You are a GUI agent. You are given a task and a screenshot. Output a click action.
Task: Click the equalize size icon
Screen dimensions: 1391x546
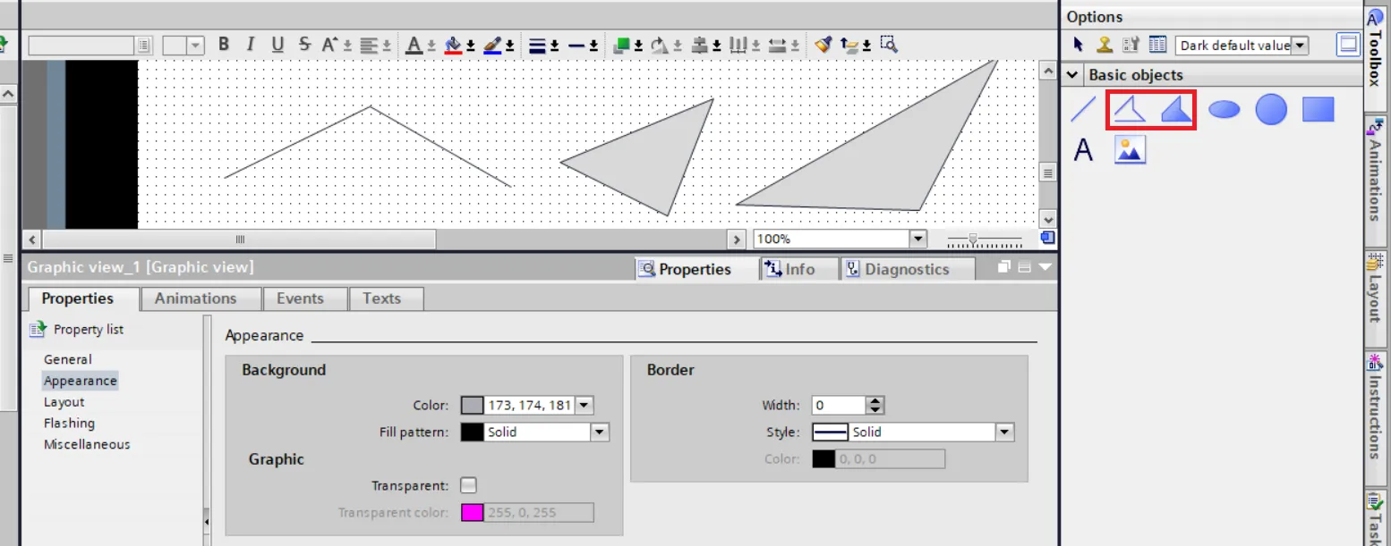pos(777,45)
